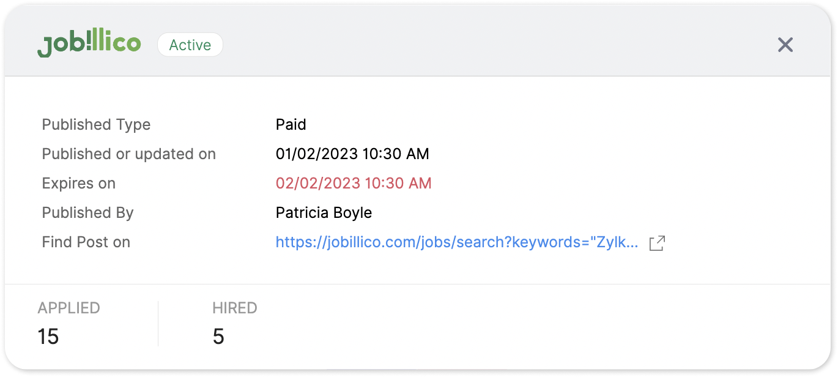The width and height of the screenshot is (838, 377).
Task: Open the jobillico.com jobs search link
Action: (457, 242)
